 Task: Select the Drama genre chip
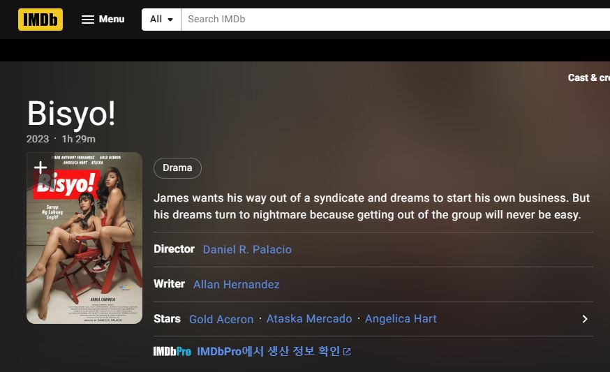click(x=177, y=168)
